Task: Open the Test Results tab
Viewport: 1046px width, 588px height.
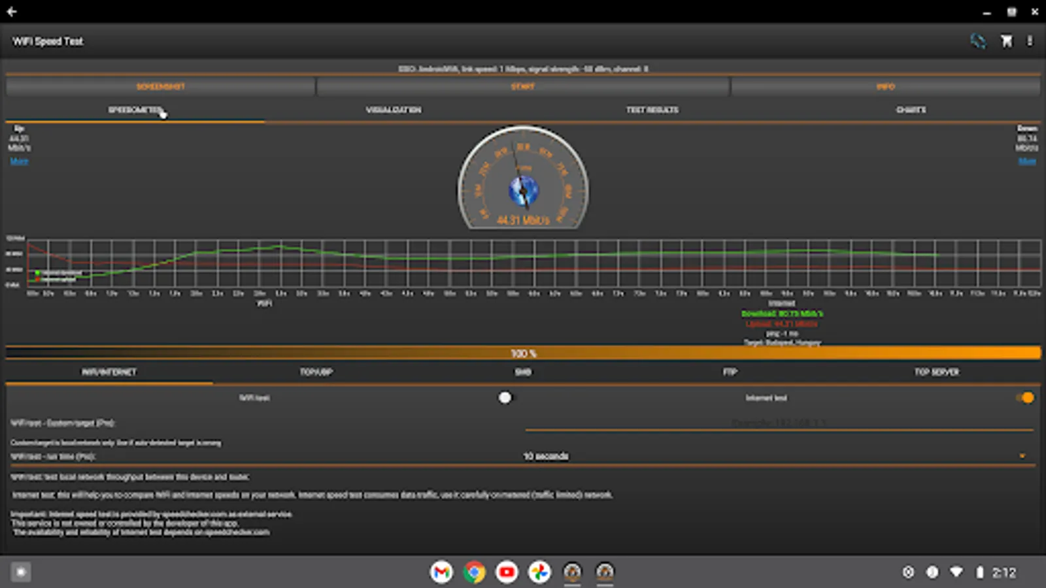Action: [x=652, y=110]
